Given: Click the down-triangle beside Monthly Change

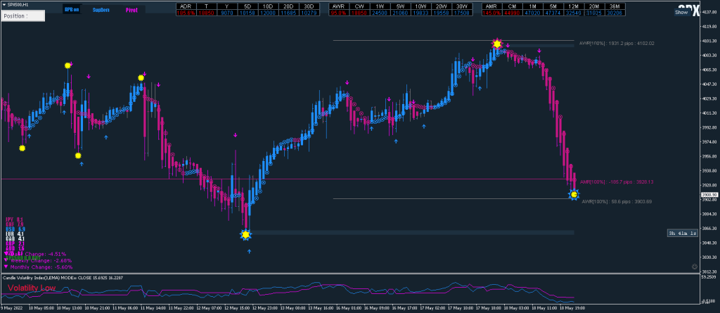Looking at the screenshot, I should tap(6, 267).
